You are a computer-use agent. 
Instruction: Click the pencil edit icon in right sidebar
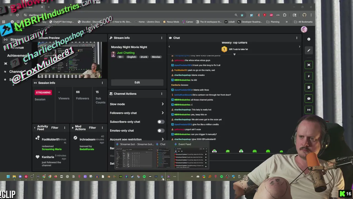click(x=309, y=50)
